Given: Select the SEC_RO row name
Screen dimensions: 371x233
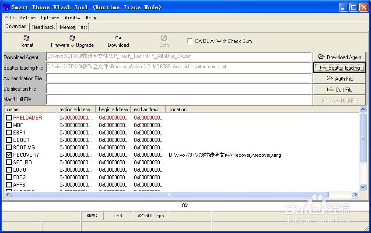Looking at the screenshot, I should [x=22, y=162].
